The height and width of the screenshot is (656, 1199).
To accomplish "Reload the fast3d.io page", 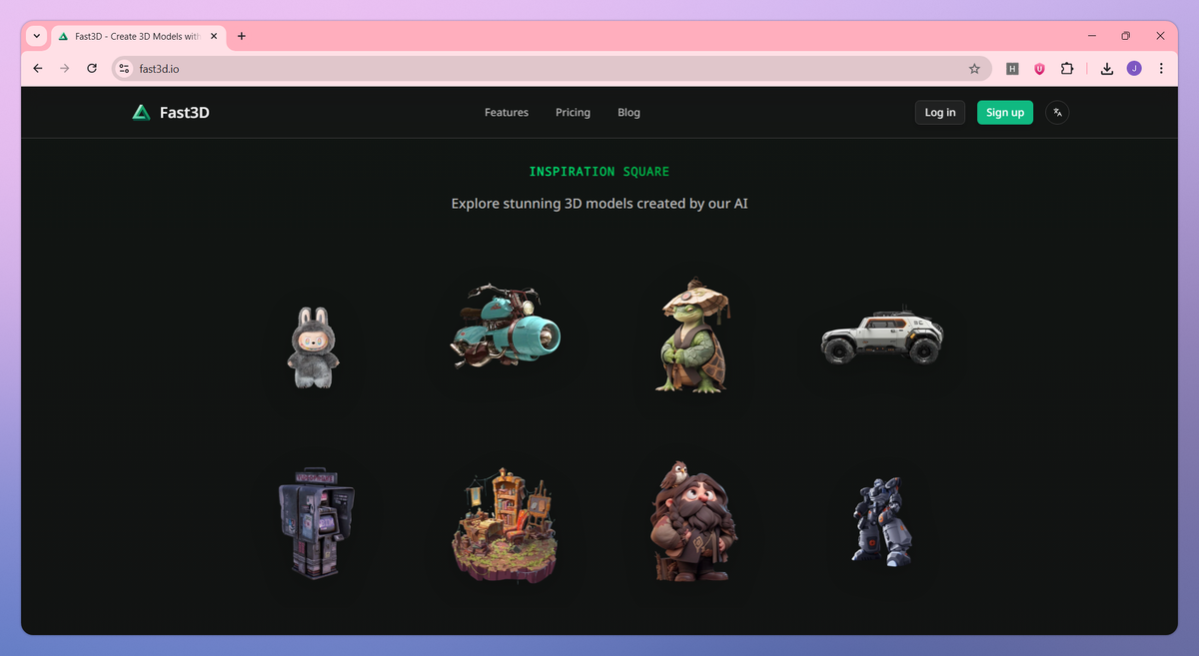I will [x=92, y=69].
